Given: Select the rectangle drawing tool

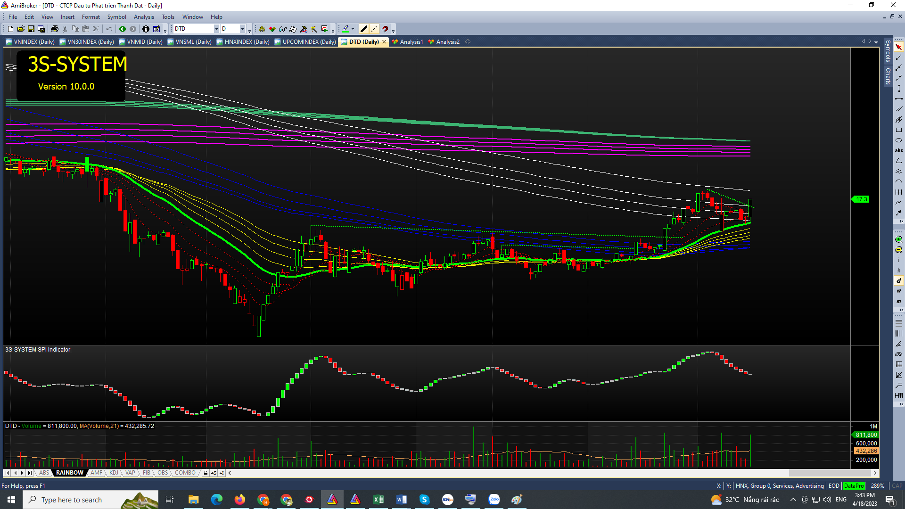Looking at the screenshot, I should tap(898, 130).
